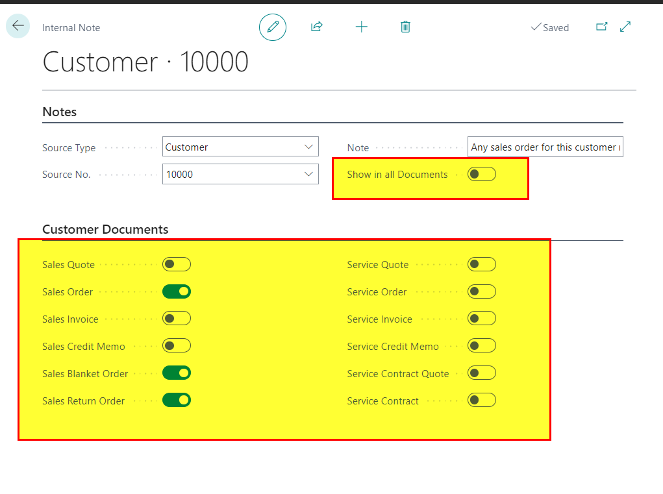Viewport: 663px width, 494px height.
Task: Click the pencil edit icon
Action: 273,27
